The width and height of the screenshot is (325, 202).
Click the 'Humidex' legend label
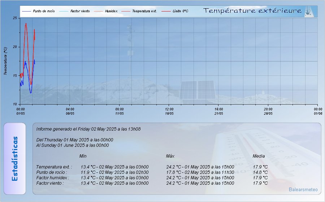[x=111, y=11]
